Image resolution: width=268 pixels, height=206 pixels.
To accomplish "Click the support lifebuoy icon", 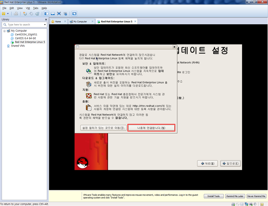I will coord(89,96).
